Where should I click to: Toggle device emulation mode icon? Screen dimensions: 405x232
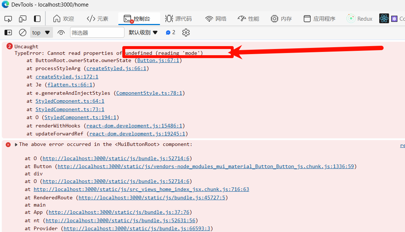(x=22, y=19)
